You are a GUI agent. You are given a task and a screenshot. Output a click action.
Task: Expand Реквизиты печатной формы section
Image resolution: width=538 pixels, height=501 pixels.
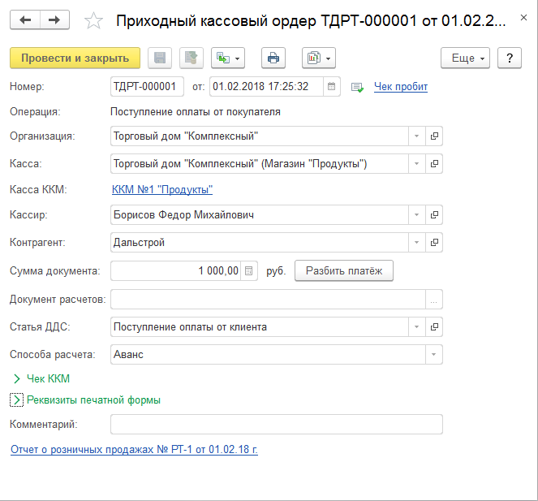pyautogui.click(x=16, y=400)
